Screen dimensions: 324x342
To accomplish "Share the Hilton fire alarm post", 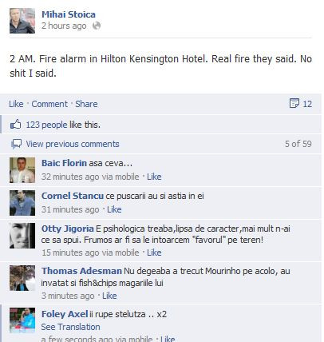I will pos(86,104).
